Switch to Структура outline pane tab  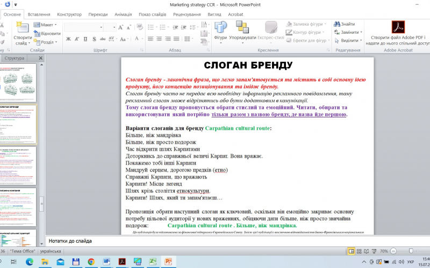coord(15,58)
